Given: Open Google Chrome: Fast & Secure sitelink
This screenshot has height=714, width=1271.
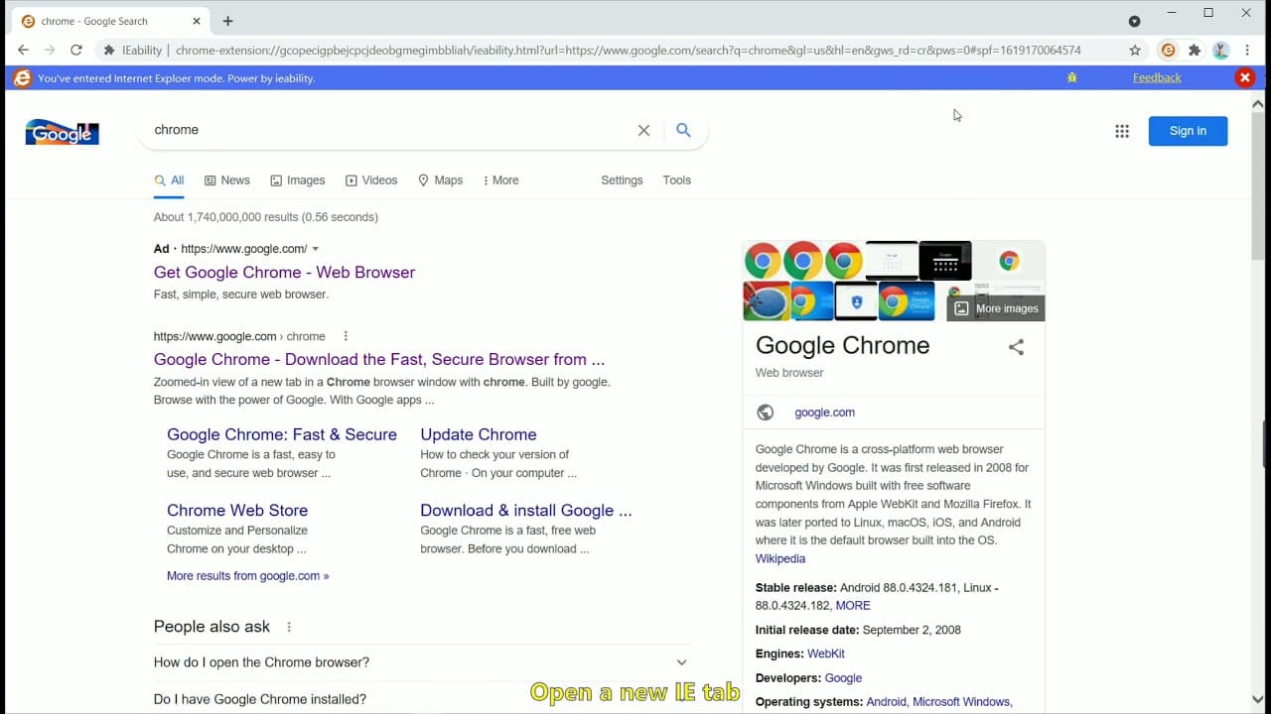Looking at the screenshot, I should 282,434.
